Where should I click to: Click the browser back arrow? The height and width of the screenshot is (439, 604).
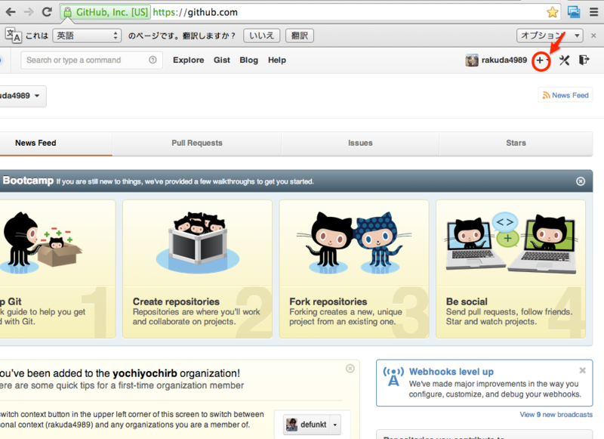11,12
